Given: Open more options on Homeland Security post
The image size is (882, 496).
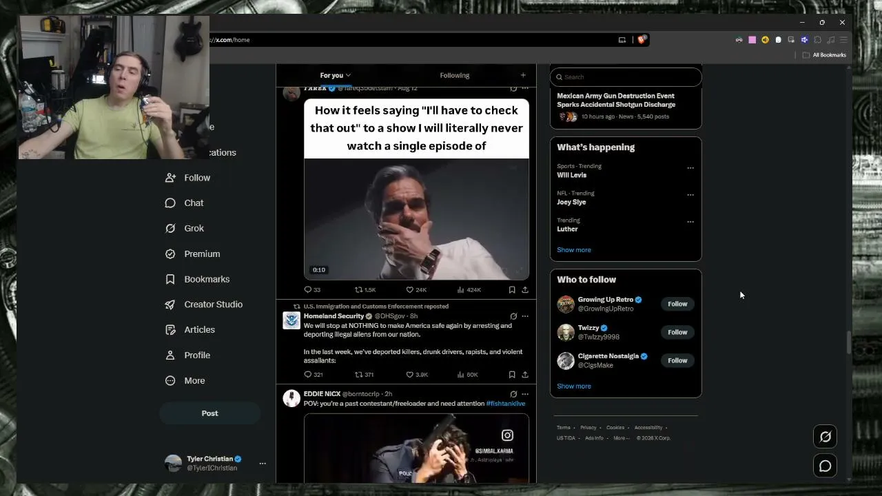Looking at the screenshot, I should click(525, 316).
